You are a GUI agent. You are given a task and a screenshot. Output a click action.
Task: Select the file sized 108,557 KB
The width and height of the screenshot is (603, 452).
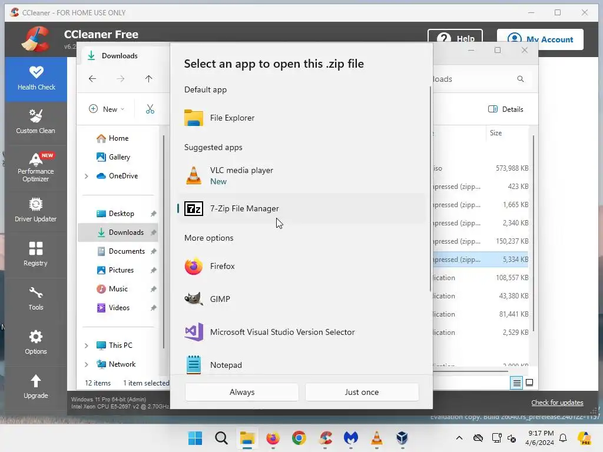point(481,278)
